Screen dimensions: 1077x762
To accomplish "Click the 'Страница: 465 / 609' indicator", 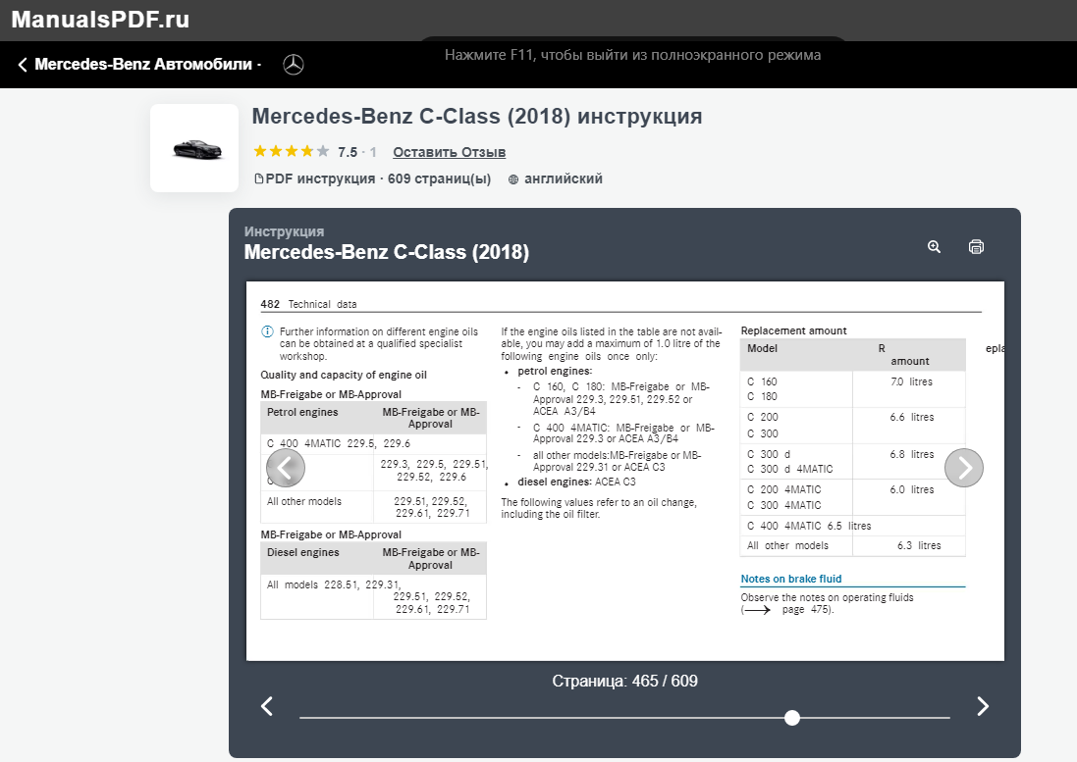I will pyautogui.click(x=625, y=681).
